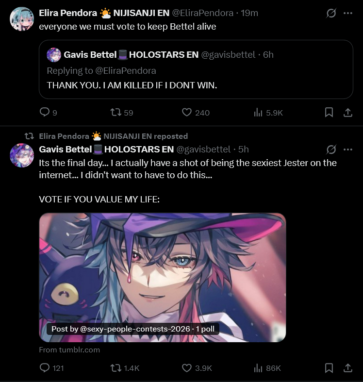View analytics showing 5.9K views
This screenshot has height=382, width=363.
[x=268, y=113]
